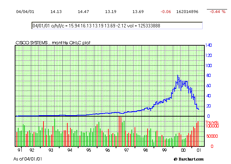Click the 50000 volume axis label
This screenshot has height=164, width=231.
click(x=212, y=136)
